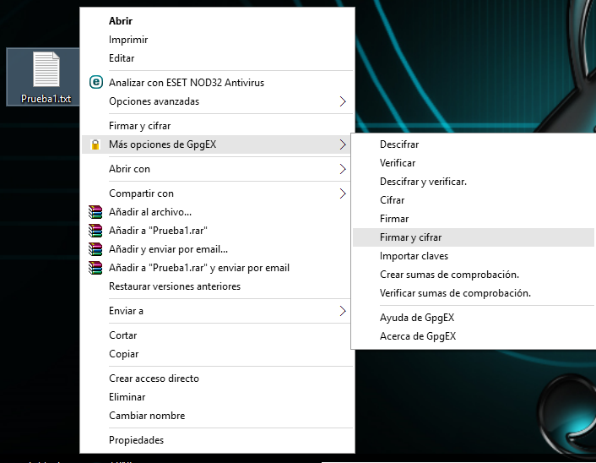Choose Cifrar in the GpgEX submenu
The image size is (596, 463).
click(x=474, y=200)
